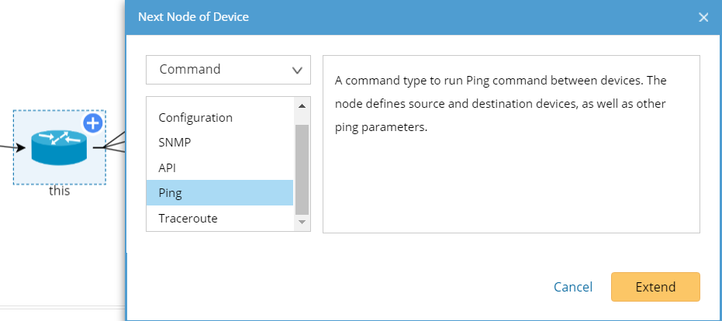Click the list scrollbar up arrow
This screenshot has width=722, height=321.
click(302, 105)
